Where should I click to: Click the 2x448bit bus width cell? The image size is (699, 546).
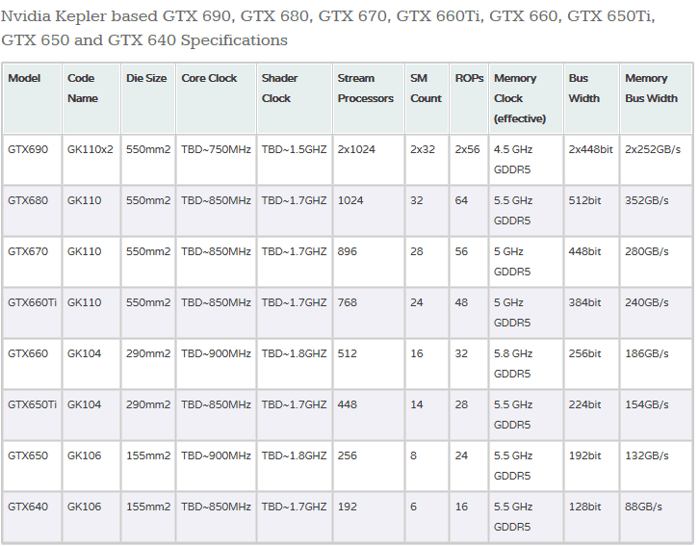[591, 160]
